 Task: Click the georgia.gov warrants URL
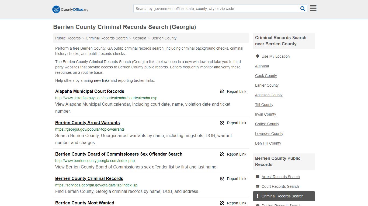point(90,129)
